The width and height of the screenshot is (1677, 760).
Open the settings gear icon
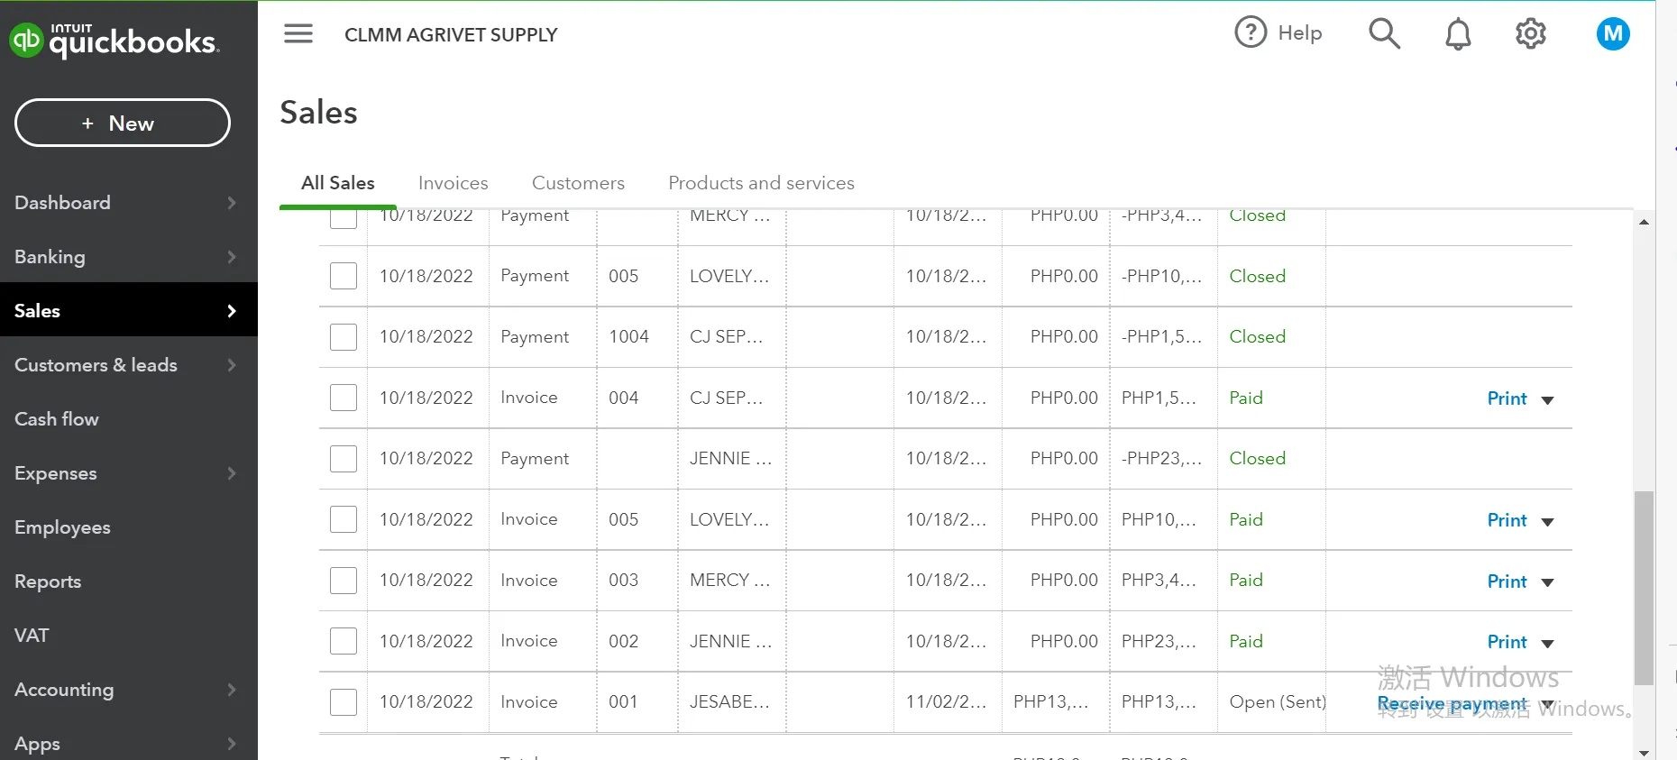click(x=1530, y=34)
